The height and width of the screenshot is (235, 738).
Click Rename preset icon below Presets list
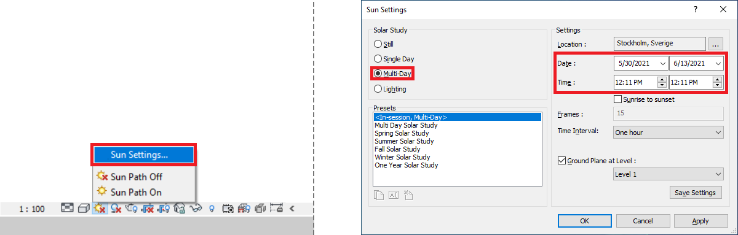pos(394,195)
